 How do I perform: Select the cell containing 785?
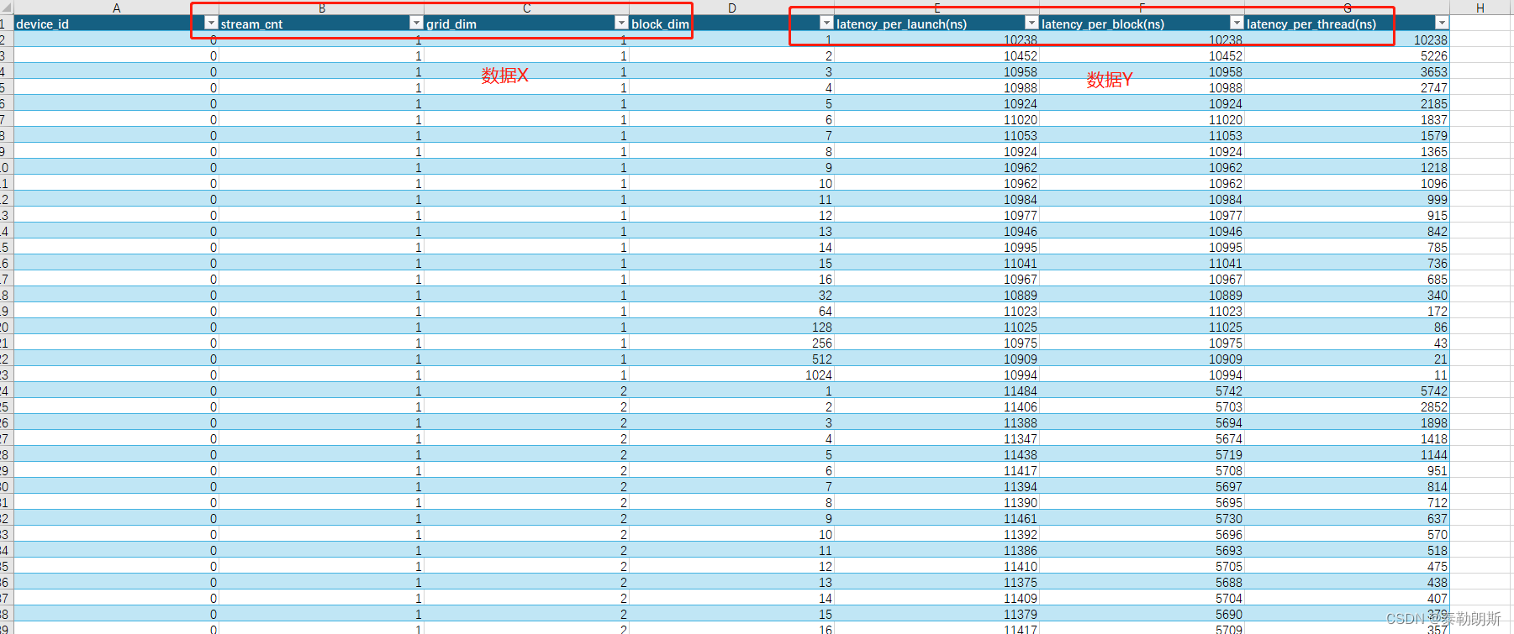coord(1347,247)
